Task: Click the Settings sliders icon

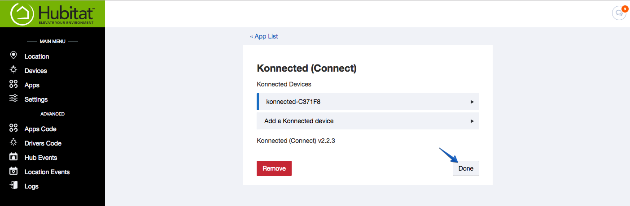Action: [x=13, y=99]
